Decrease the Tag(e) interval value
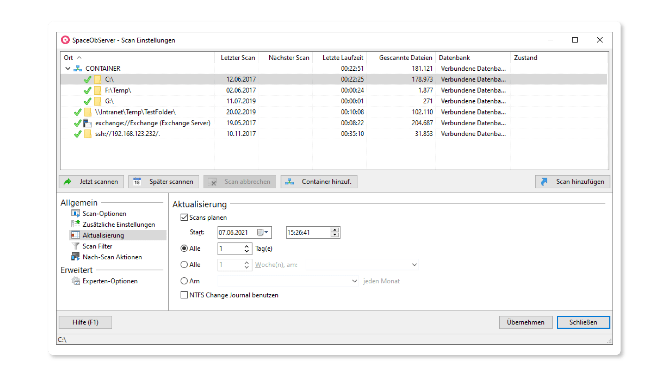This screenshot has width=669, height=376. coord(247,251)
